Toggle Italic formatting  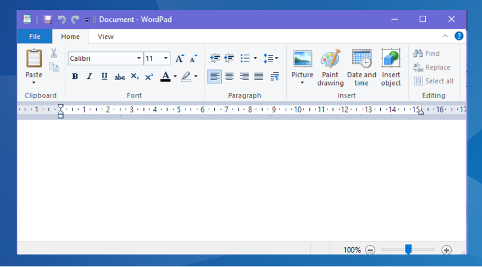click(x=89, y=77)
